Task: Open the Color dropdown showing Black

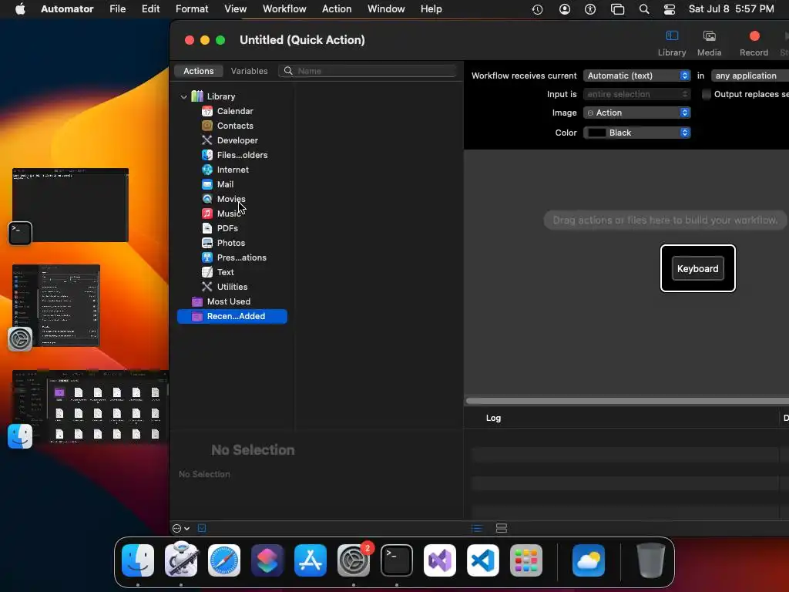Action: (x=636, y=133)
